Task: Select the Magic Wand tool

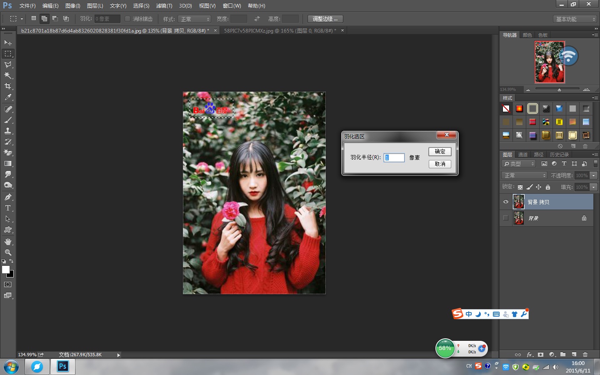Action: (8, 75)
